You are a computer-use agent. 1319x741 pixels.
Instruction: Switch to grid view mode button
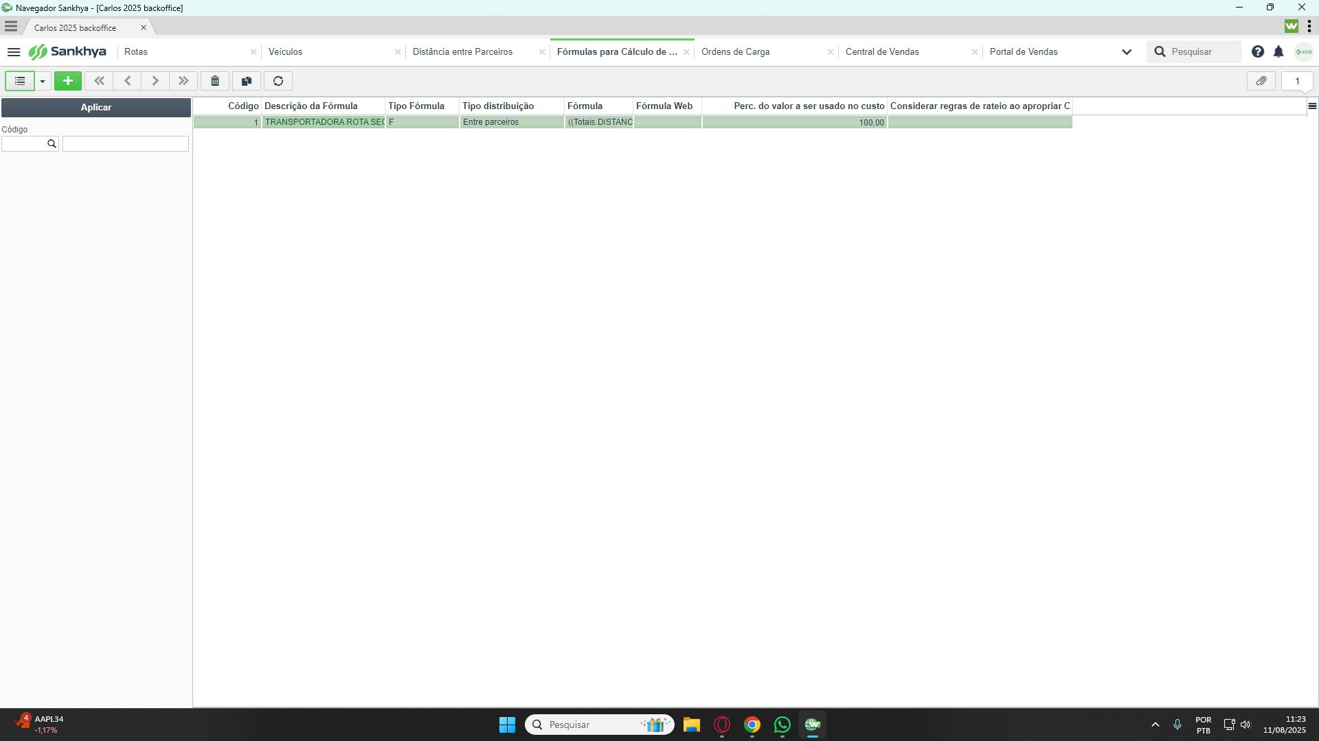coord(20,81)
